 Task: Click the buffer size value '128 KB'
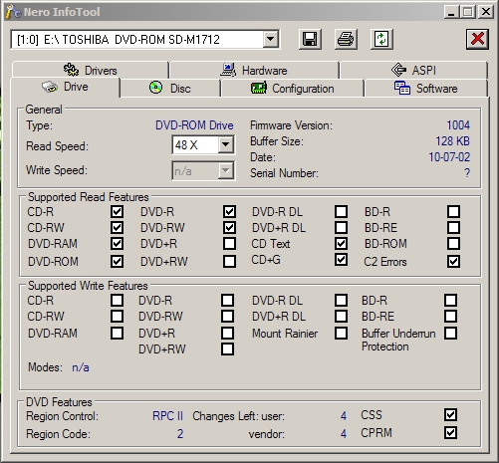(453, 141)
